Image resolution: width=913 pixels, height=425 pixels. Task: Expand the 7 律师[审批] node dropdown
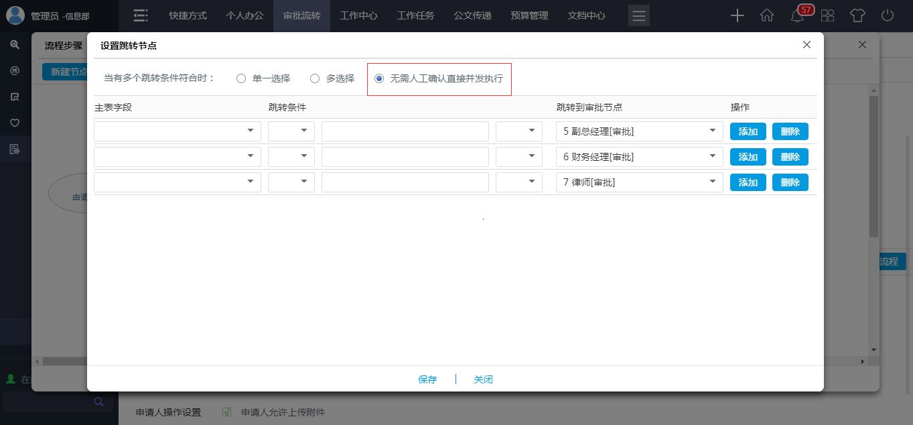pyautogui.click(x=639, y=182)
